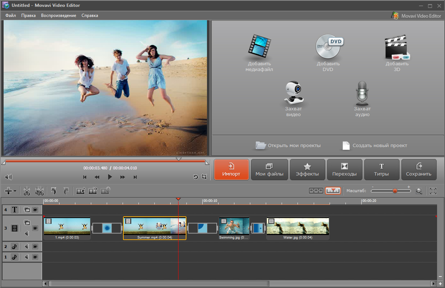This screenshot has height=288, width=445.
Task: Click the Масштаб zoom slider handle
Action: coord(395,191)
